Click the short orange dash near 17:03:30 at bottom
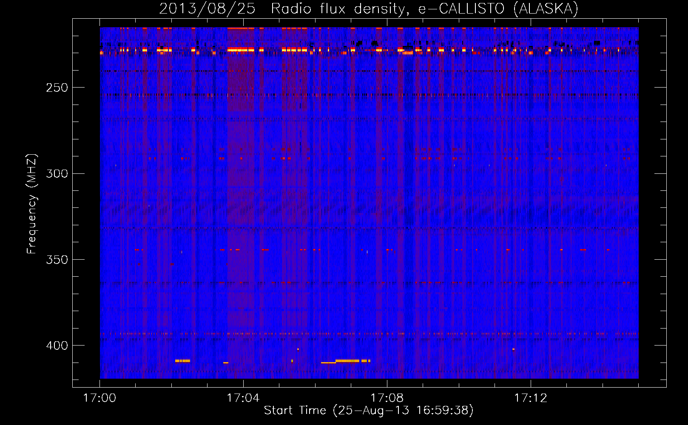688x425 pixels. 226,363
